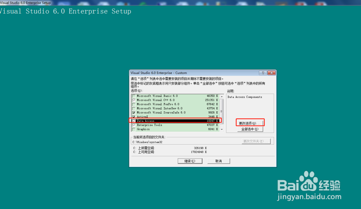Click the 继续(C) button
The image size is (361, 209).
[x=190, y=161]
